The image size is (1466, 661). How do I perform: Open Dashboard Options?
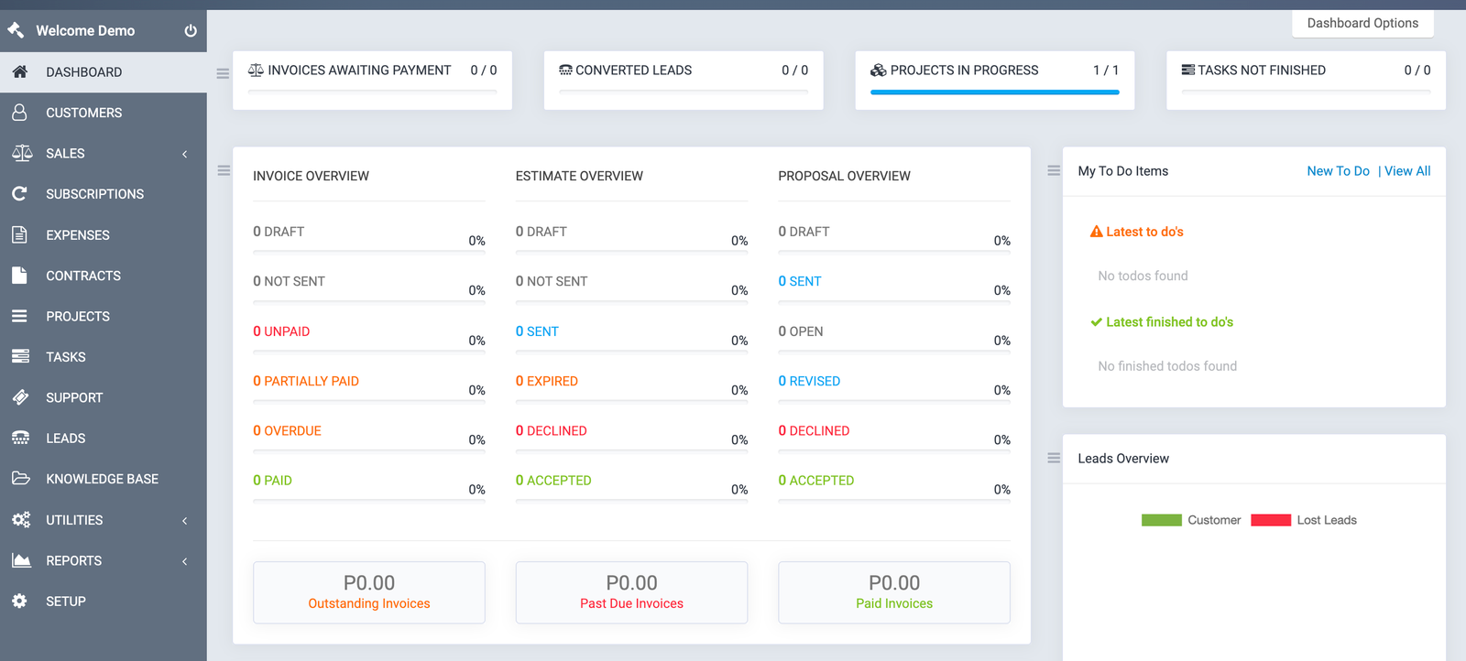coord(1362,24)
